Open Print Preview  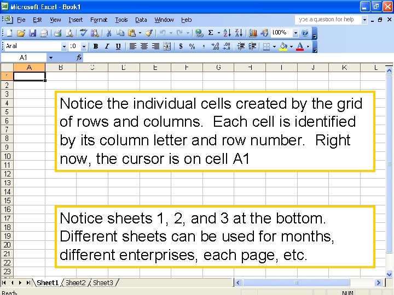point(69,33)
